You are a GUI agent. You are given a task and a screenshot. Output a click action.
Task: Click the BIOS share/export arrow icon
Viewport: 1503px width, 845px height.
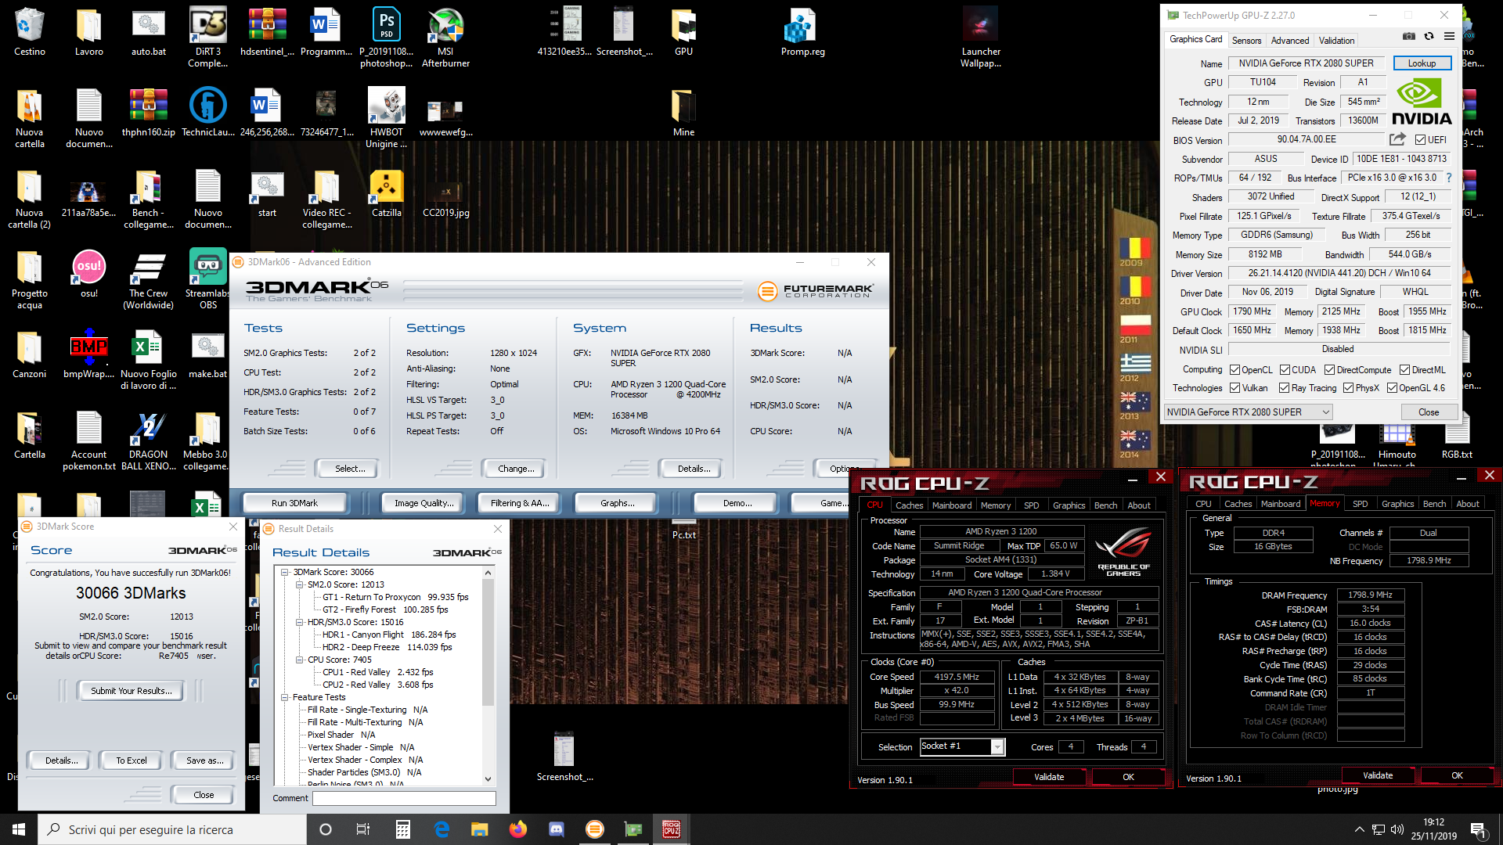1397,139
